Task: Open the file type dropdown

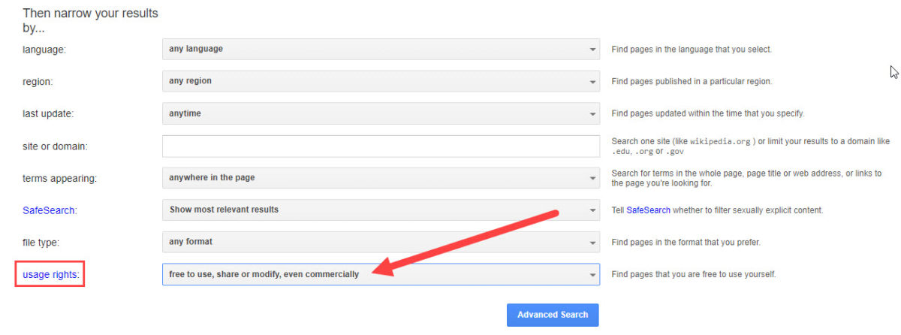Action: pyautogui.click(x=381, y=242)
